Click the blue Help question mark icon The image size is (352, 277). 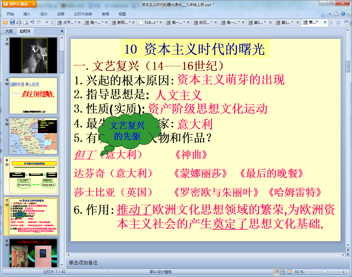343,14
